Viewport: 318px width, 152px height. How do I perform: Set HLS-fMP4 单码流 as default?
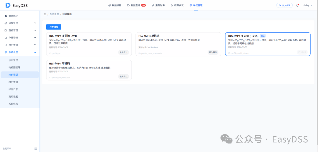coord(213,52)
